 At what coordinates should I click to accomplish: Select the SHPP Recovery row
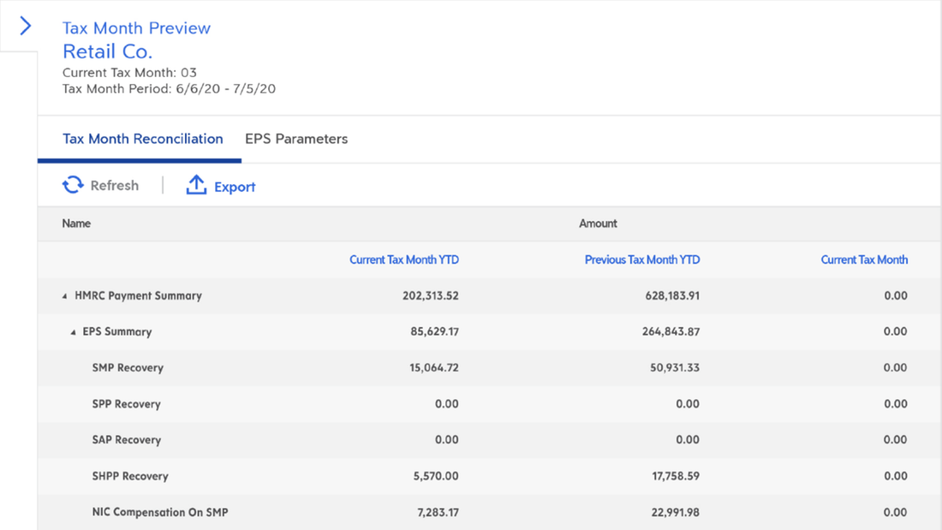point(130,476)
